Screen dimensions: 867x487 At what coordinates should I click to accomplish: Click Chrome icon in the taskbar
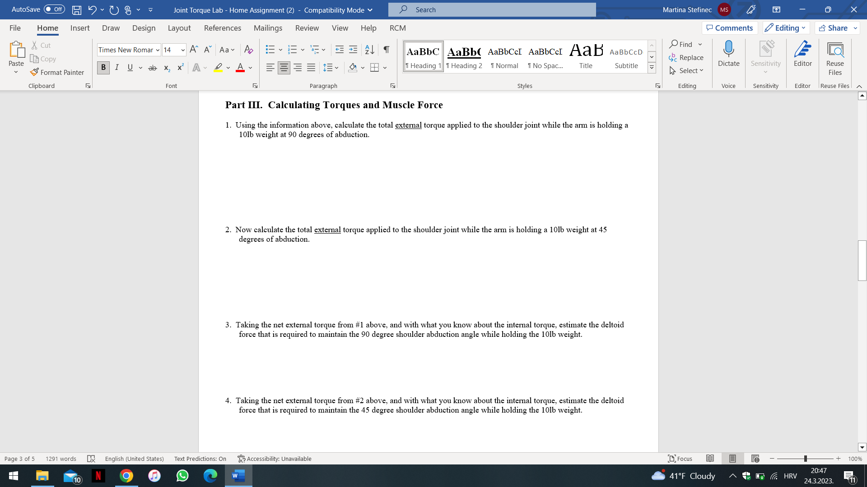[126, 476]
